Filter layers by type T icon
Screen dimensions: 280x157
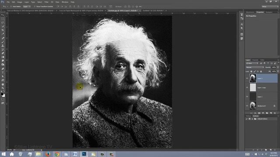pos(268,63)
